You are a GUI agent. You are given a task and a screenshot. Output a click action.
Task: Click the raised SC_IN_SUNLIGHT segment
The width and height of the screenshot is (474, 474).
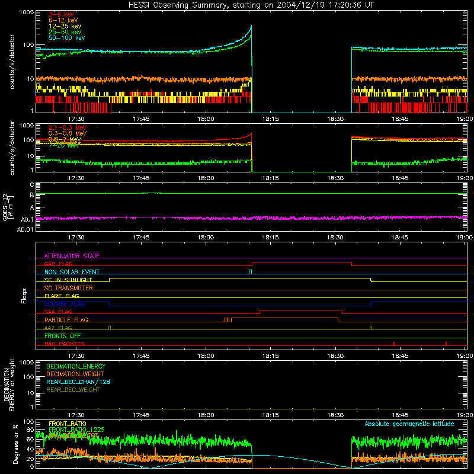tap(240, 278)
